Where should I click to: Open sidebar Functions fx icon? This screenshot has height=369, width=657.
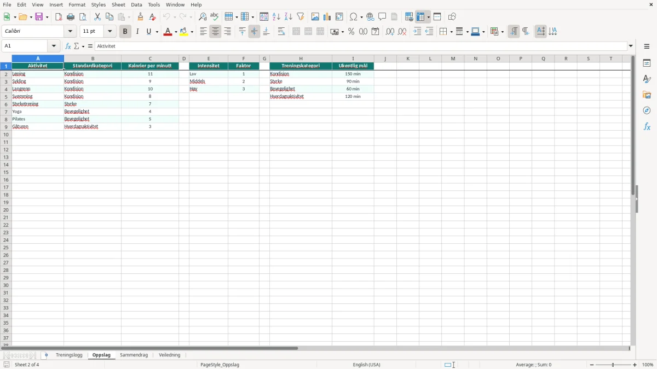(x=647, y=126)
